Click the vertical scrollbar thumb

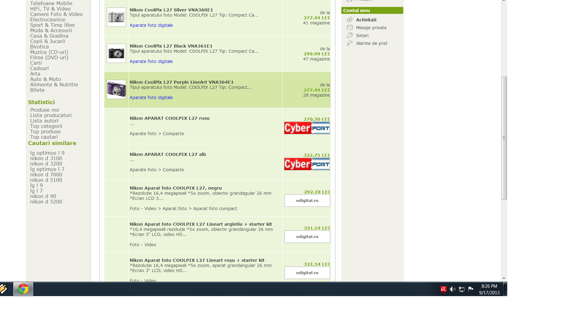pyautogui.click(x=504, y=138)
